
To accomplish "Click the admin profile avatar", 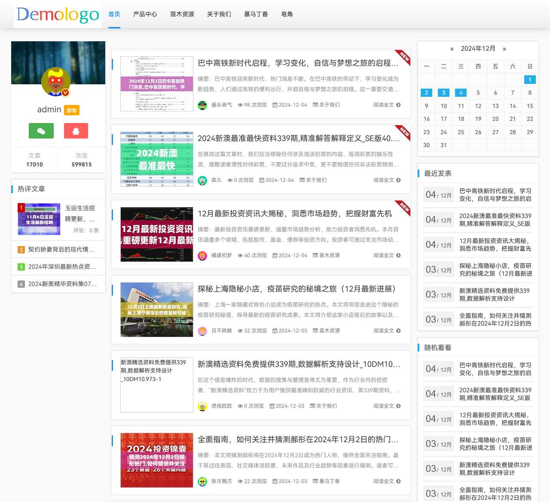I will pos(56,82).
